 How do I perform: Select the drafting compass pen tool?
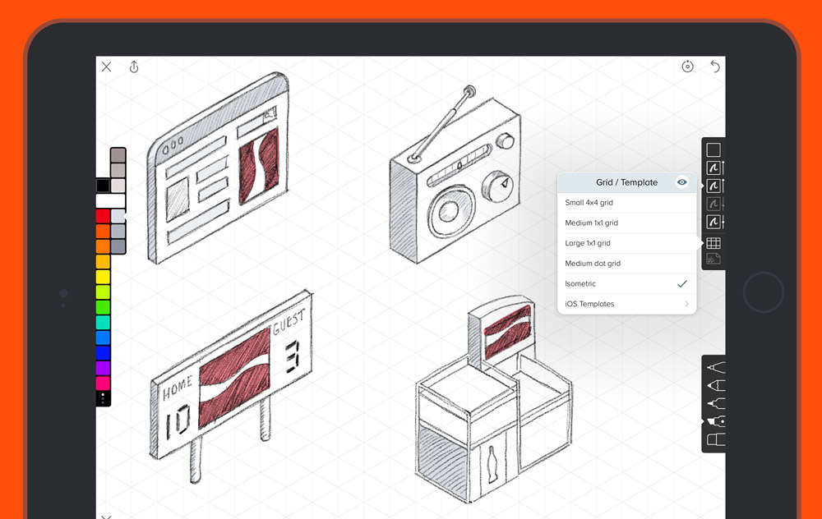pos(715,366)
